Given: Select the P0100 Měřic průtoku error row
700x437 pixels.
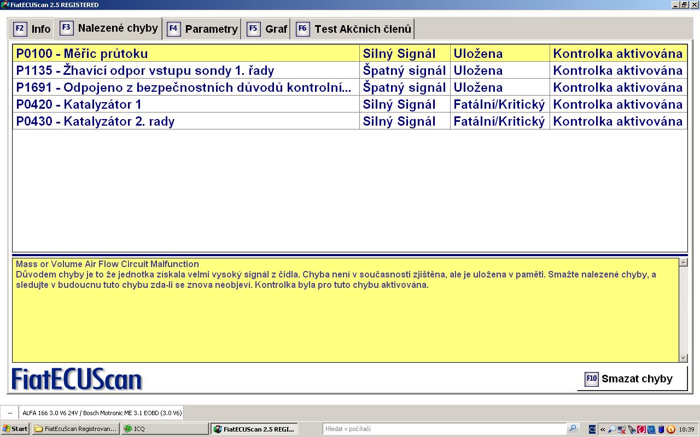Looking at the screenshot, I should [186, 54].
